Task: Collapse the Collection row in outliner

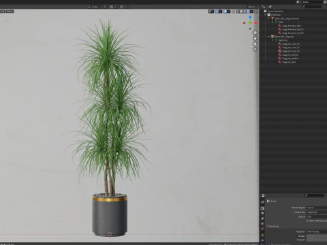Action: tap(266, 15)
